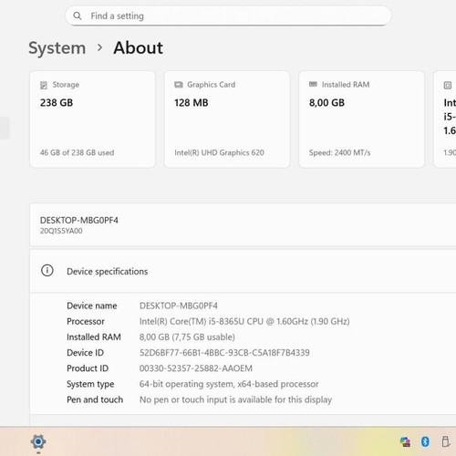This screenshot has height=456, width=456.
Task: Select the 238 GB storage value
Action: [x=57, y=103]
